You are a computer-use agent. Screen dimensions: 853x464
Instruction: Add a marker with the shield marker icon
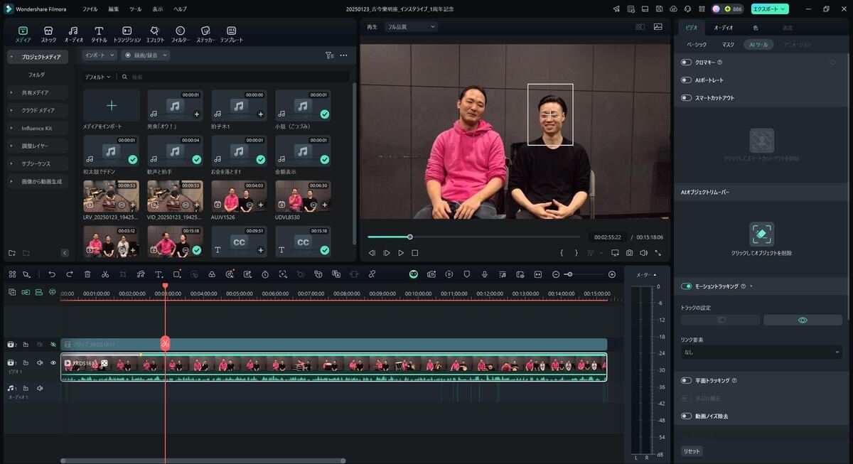467,274
